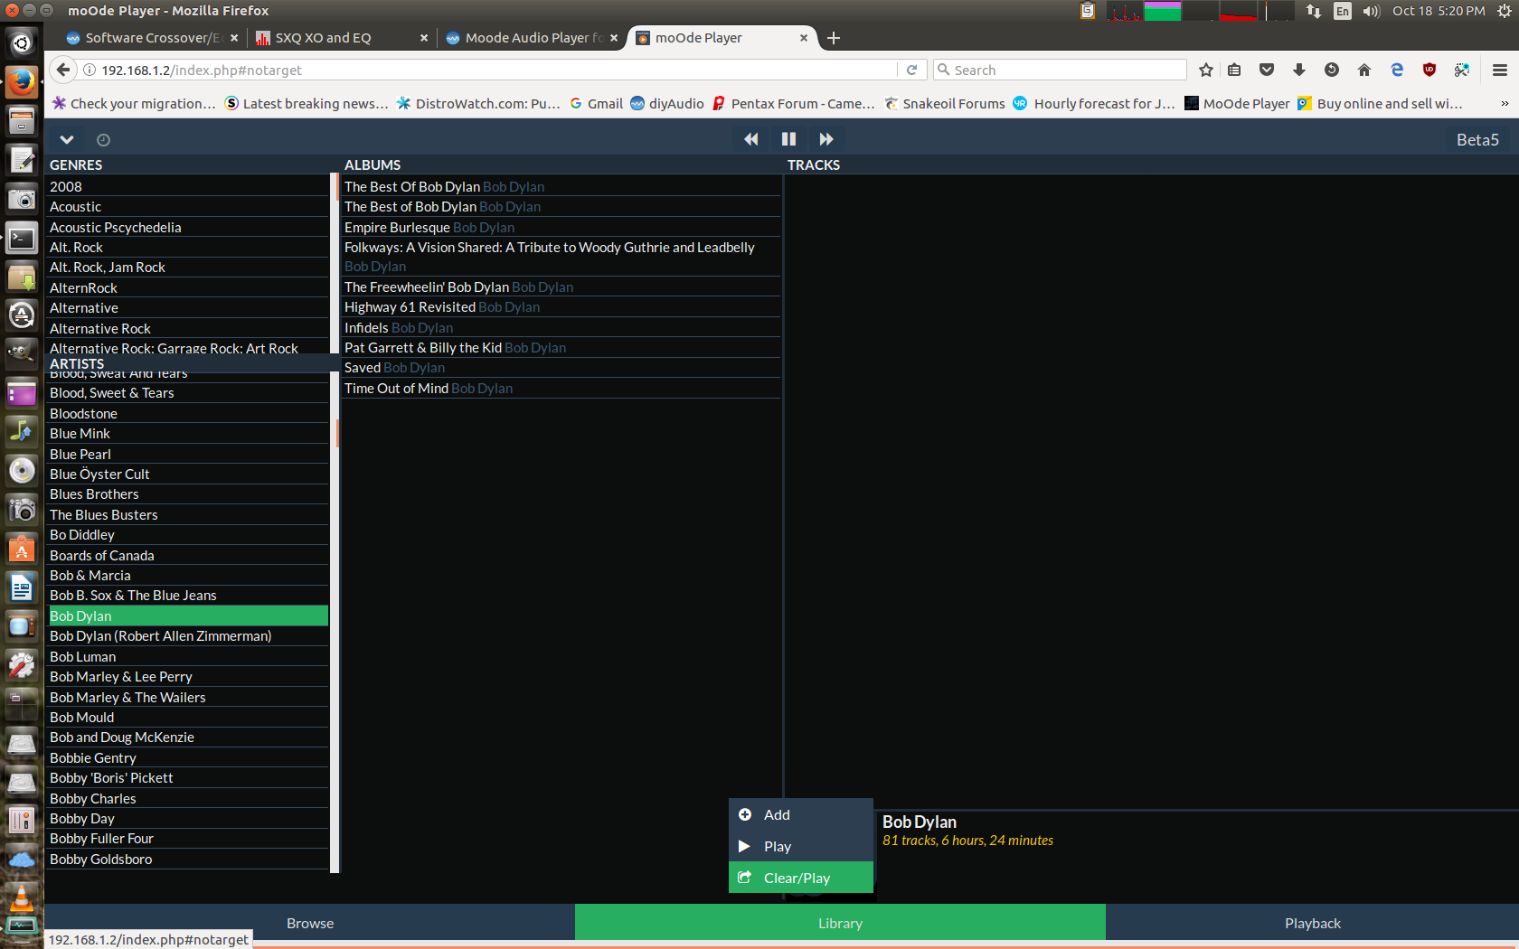
Task: Skip to previous track in moOde player
Action: [x=750, y=139]
